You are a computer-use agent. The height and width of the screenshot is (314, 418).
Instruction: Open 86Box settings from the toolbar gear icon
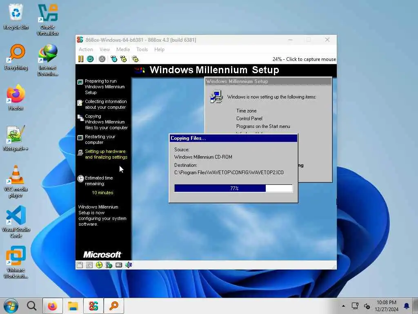pos(135,59)
